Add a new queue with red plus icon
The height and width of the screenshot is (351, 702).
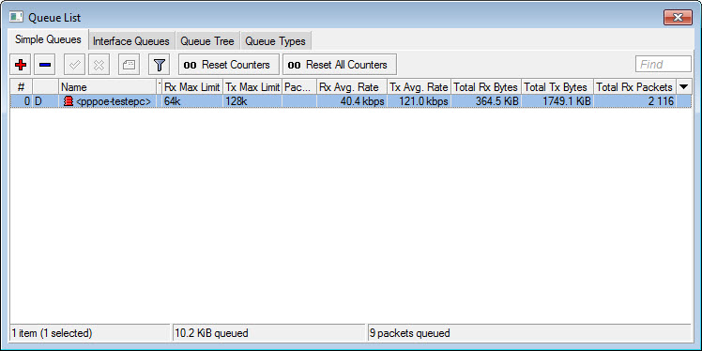21,65
